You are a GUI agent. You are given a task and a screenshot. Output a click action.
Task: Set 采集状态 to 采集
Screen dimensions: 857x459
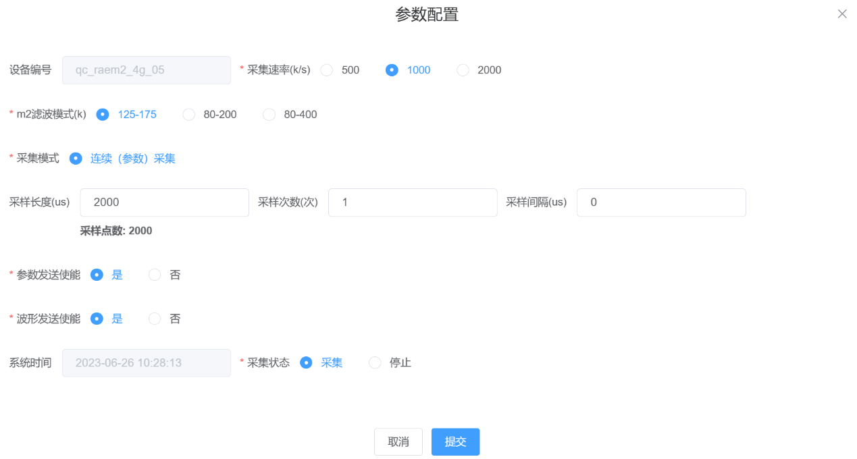321,362
